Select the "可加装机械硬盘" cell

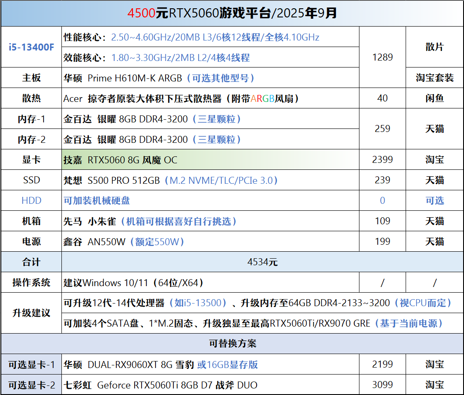pos(210,201)
